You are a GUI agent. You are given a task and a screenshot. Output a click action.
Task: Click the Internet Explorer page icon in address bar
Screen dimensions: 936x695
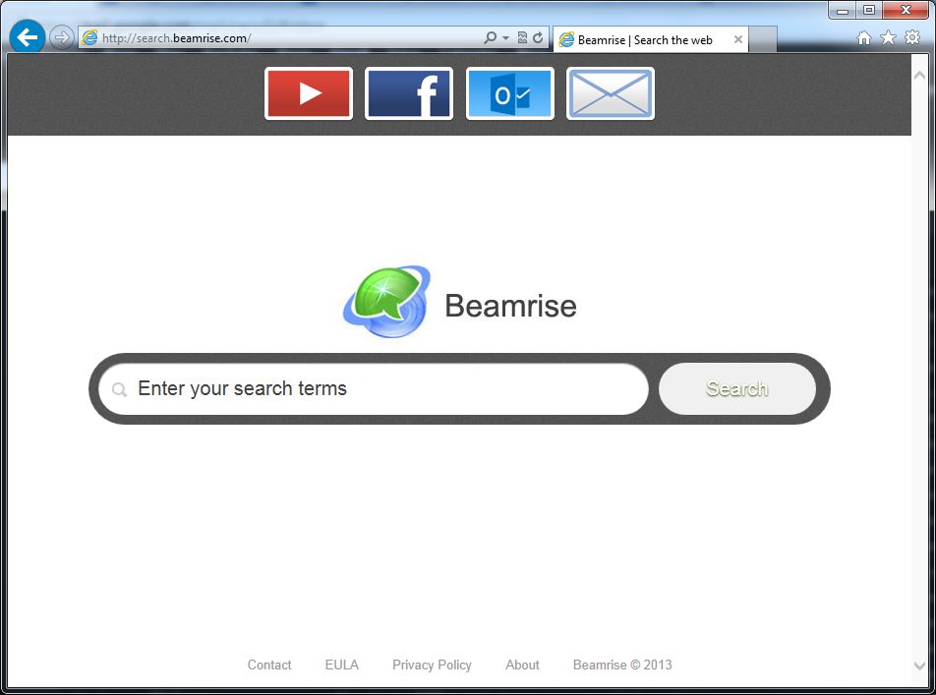click(89, 37)
